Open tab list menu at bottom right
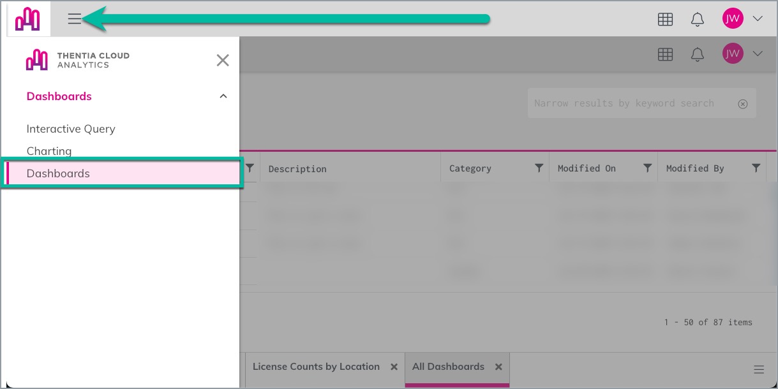 [759, 370]
